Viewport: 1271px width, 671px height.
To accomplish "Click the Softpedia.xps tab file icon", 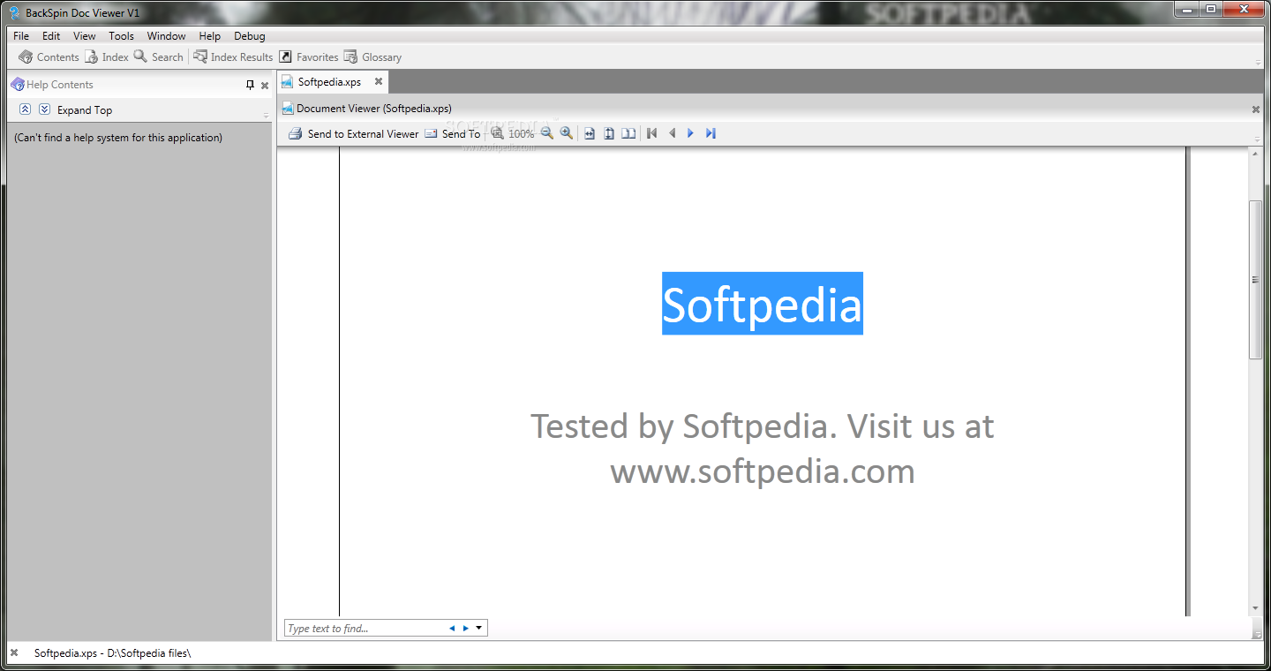I will pyautogui.click(x=287, y=82).
